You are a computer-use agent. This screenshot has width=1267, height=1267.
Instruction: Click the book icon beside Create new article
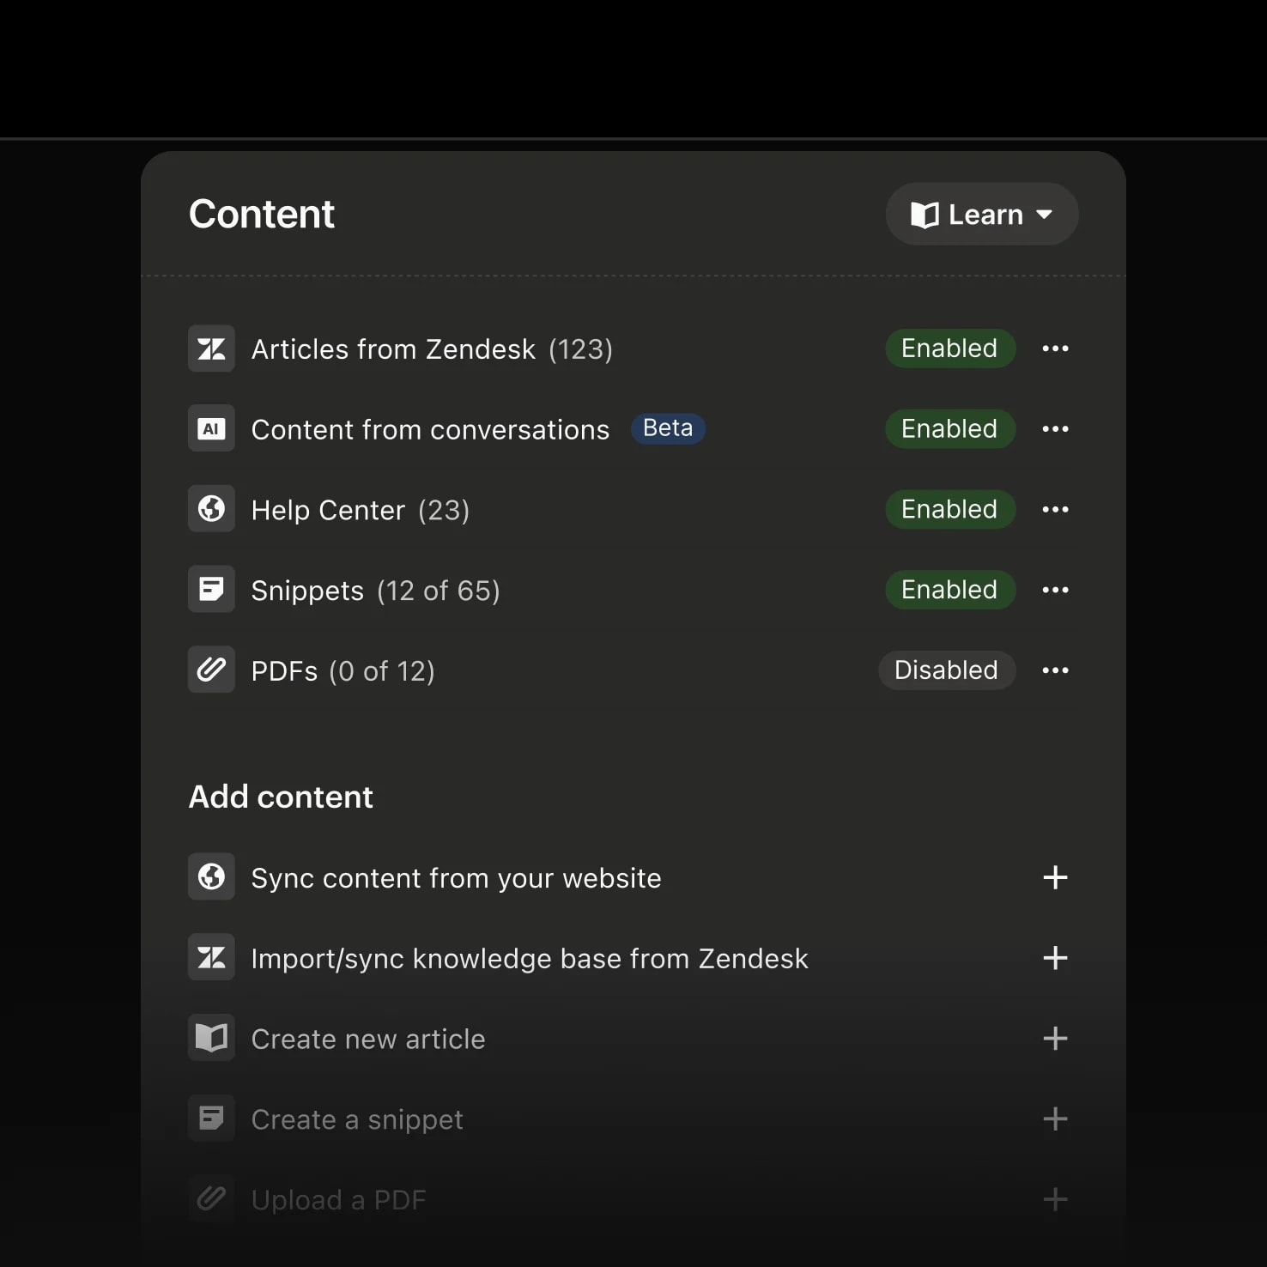[x=211, y=1038]
